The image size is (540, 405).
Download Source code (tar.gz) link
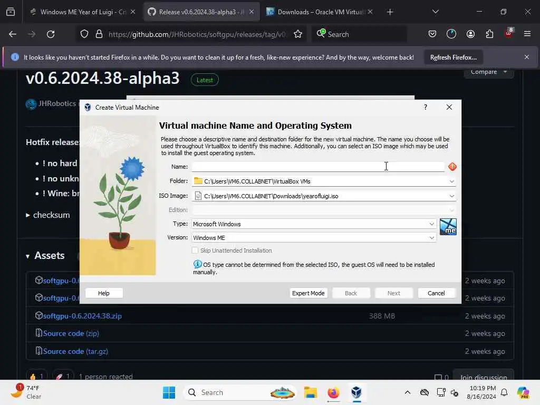click(75, 351)
